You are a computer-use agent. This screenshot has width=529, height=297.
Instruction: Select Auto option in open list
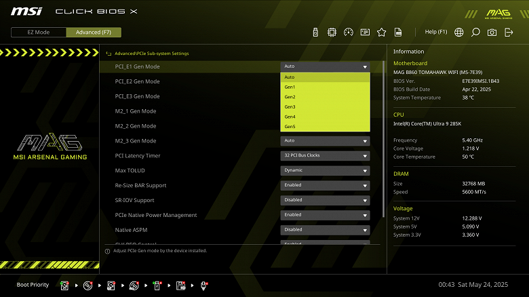(x=325, y=77)
